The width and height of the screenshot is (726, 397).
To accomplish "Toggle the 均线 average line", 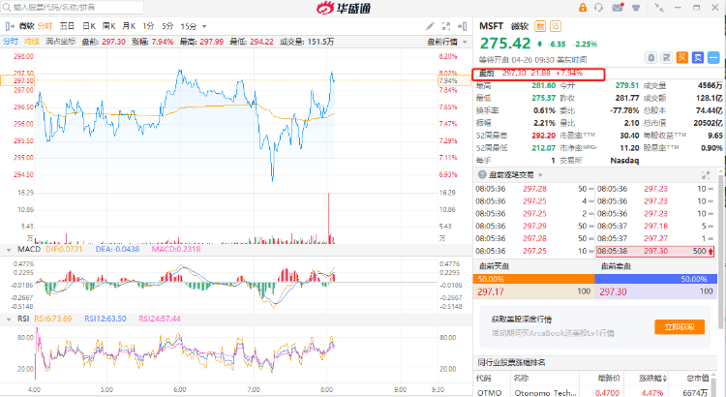I will [x=32, y=42].
